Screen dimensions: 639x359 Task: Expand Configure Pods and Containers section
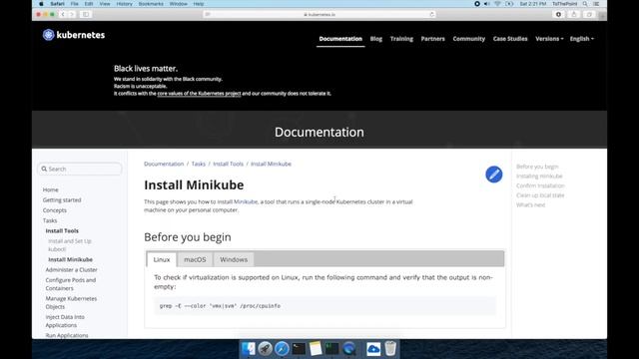(x=71, y=284)
